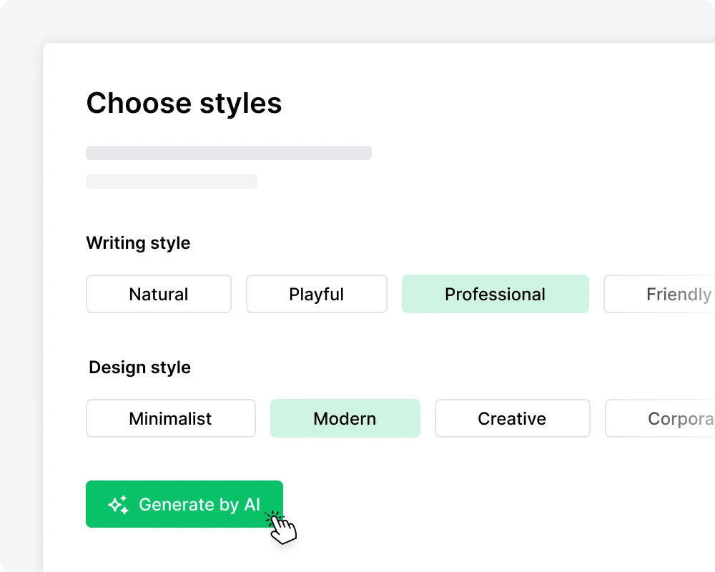Screen dimensions: 715x572
Task: Click the sparkle icon on Generate button
Action: tap(119, 505)
